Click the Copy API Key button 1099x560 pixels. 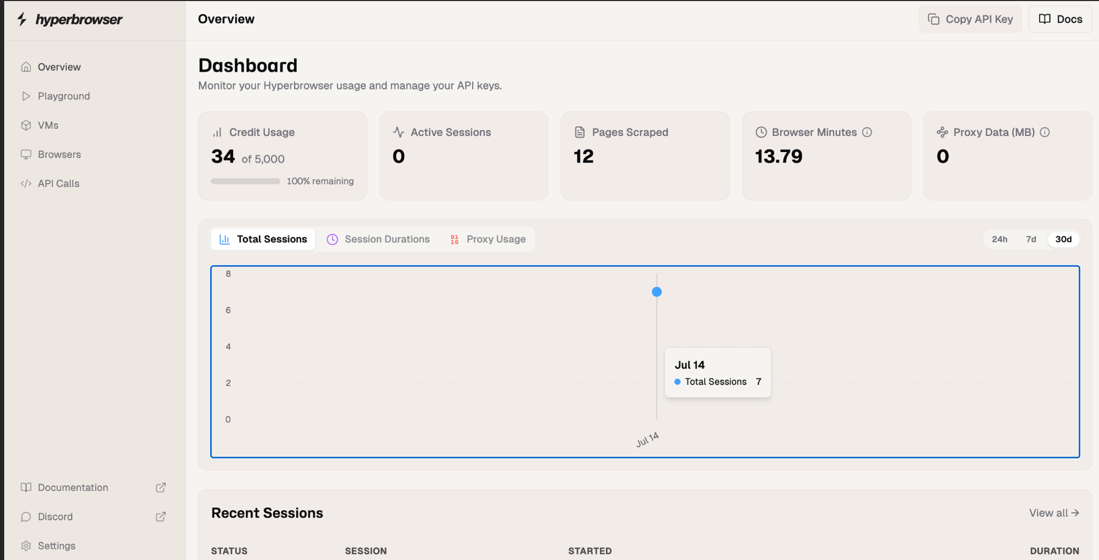970,19
